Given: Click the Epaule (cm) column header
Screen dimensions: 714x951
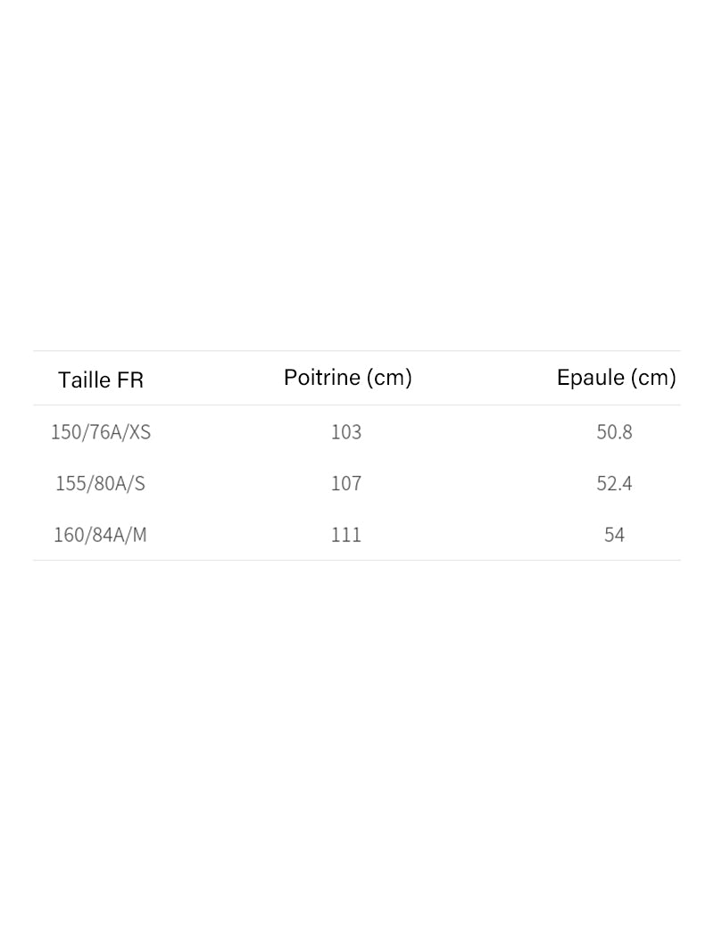Looking at the screenshot, I should click(x=616, y=378).
